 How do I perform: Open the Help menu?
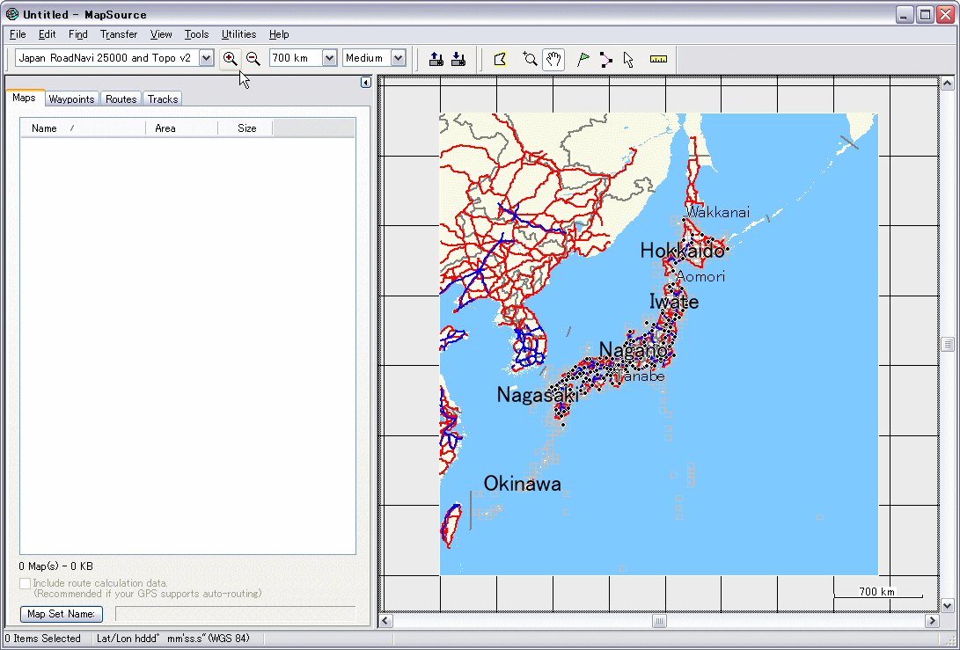279,34
